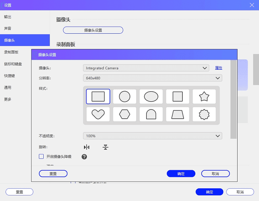Open camera 属性 link

219,68
